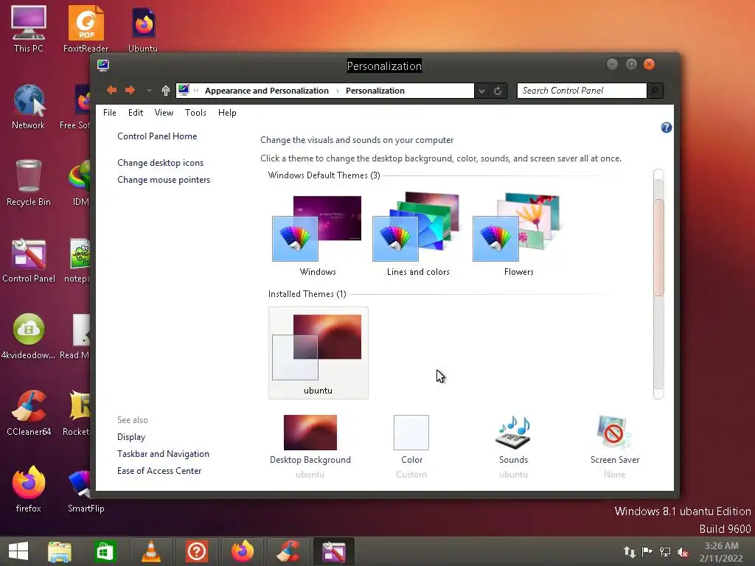755x566 pixels.
Task: Click the Personalization breadcrumb segment
Action: point(375,91)
